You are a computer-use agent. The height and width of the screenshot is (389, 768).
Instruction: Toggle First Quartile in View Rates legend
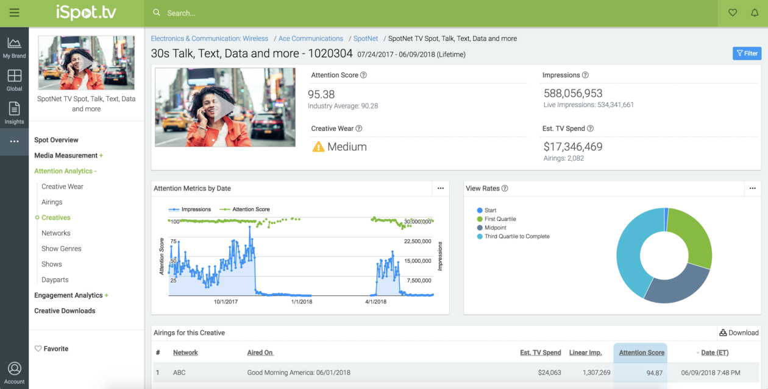point(496,219)
